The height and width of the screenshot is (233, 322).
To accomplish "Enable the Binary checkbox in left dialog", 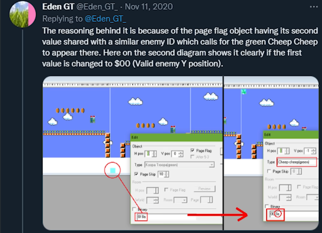I will pyautogui.click(x=134, y=209).
